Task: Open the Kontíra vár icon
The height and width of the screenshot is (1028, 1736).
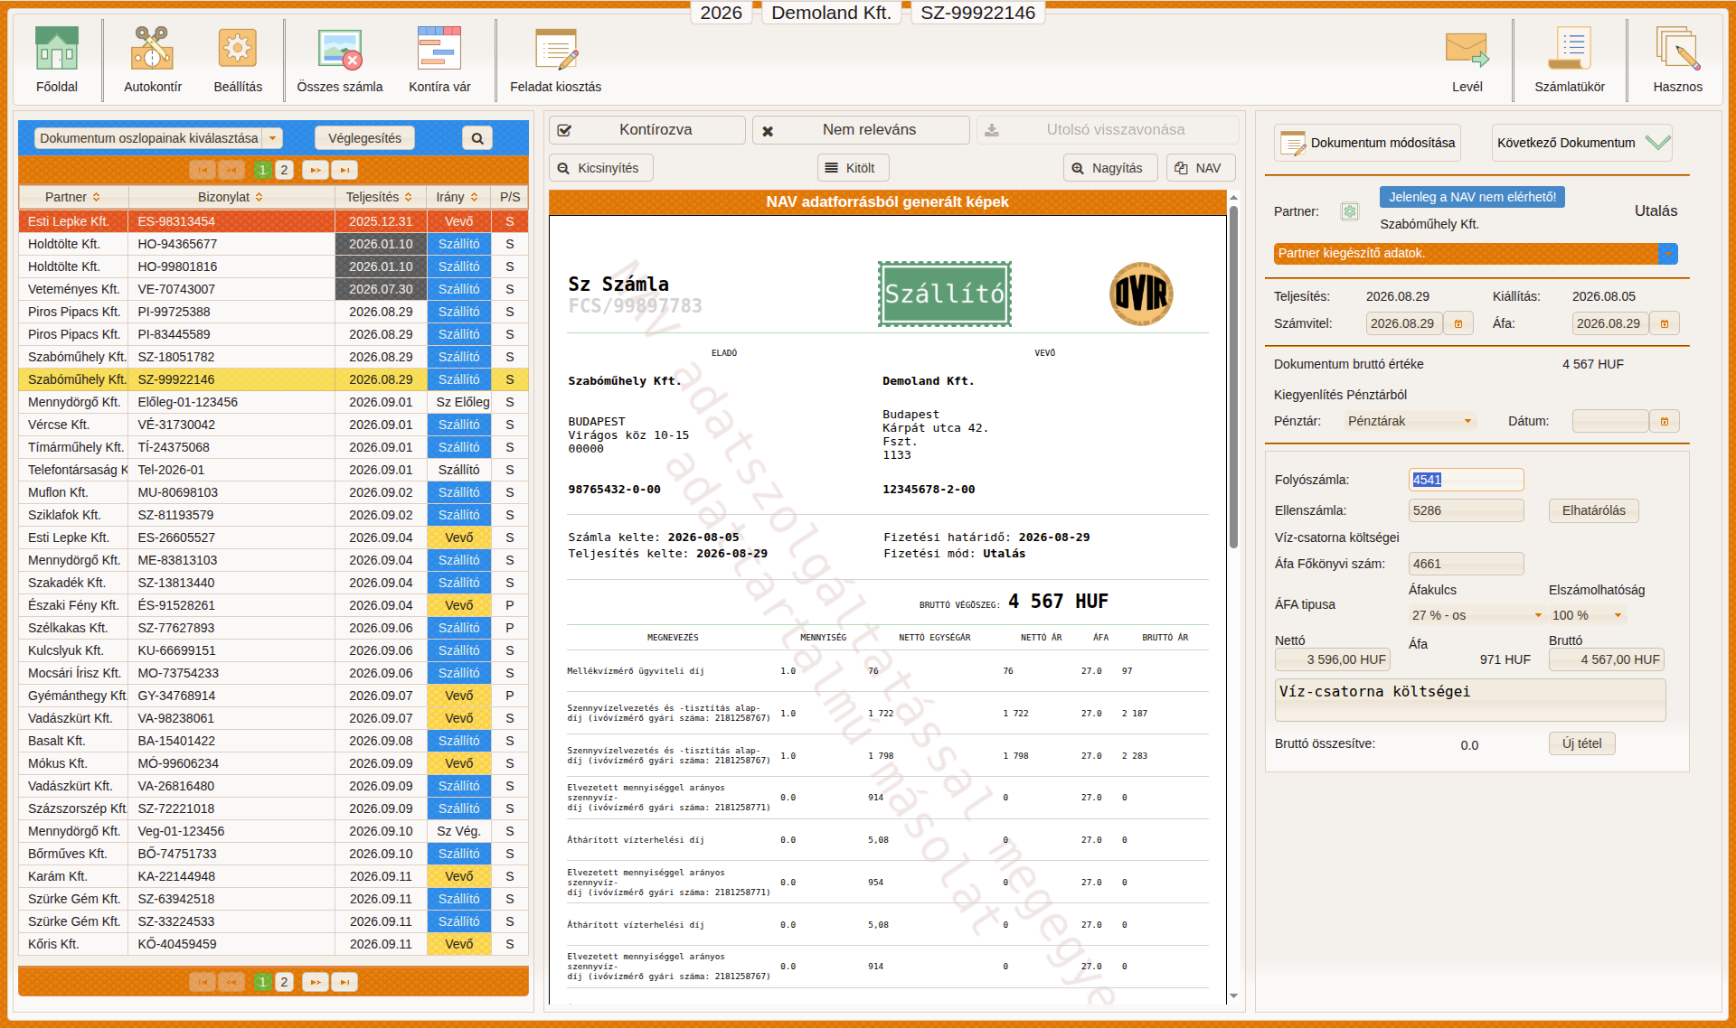Action: click(439, 49)
